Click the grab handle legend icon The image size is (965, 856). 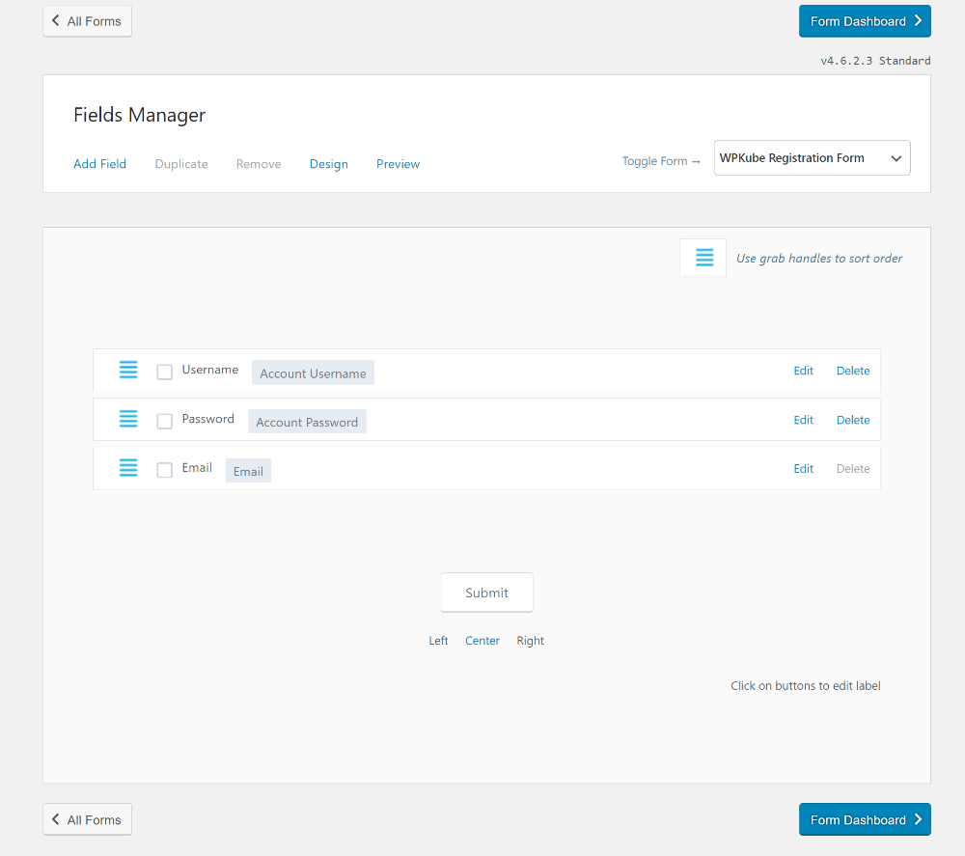click(x=704, y=258)
